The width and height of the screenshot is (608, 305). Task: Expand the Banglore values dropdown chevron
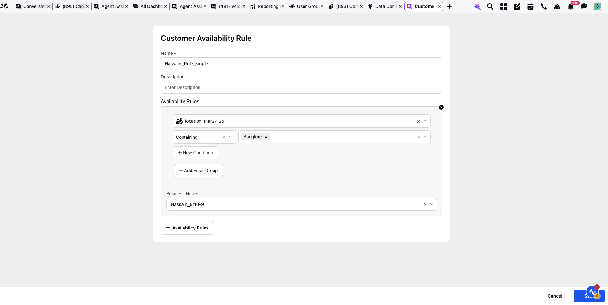(425, 137)
